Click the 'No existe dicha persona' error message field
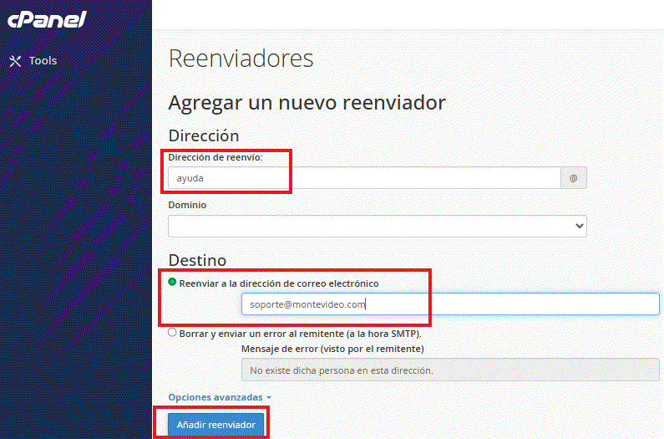The width and height of the screenshot is (664, 439). (x=449, y=370)
